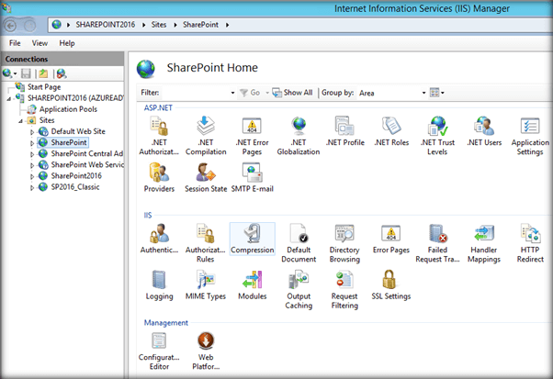
Task: Collapse the Management group header
Action: pos(165,323)
